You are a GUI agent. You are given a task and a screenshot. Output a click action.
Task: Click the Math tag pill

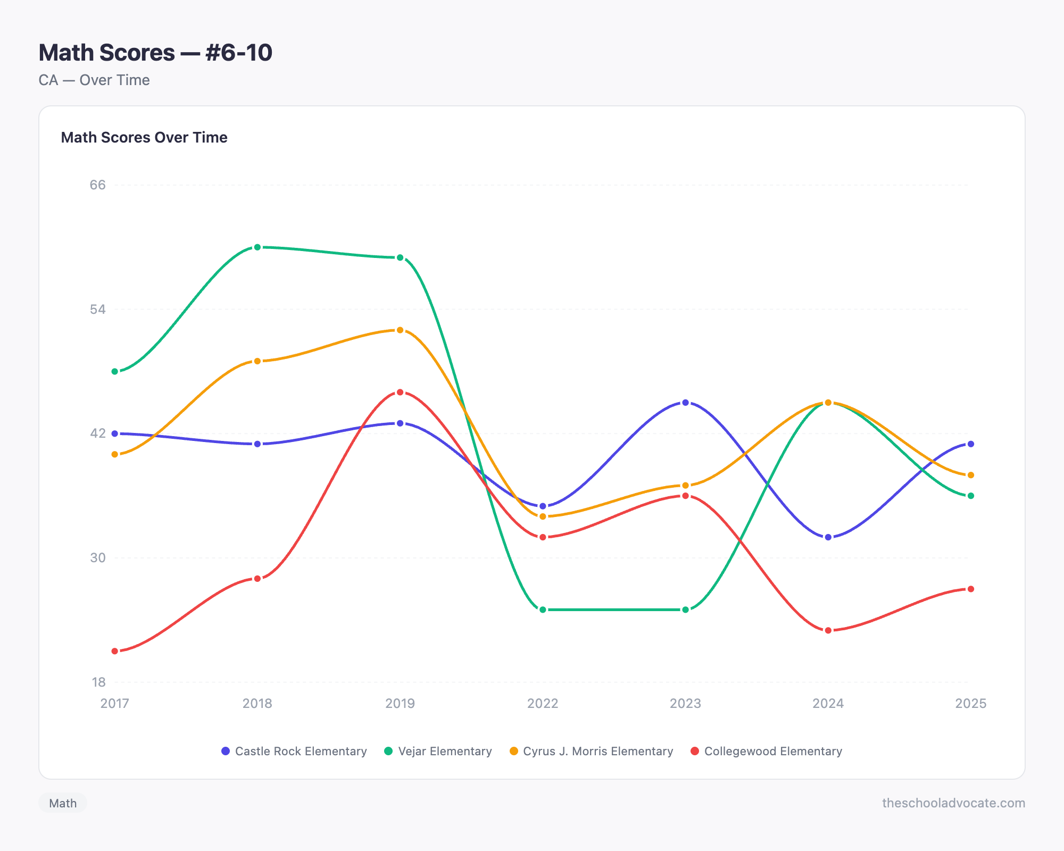click(63, 803)
